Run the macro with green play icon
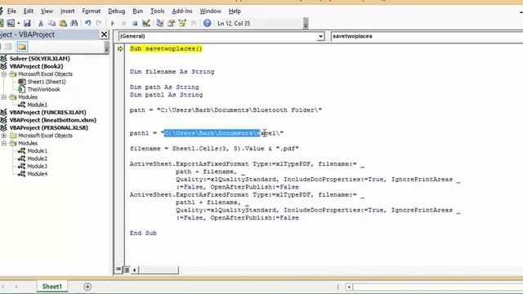The height and width of the screenshot is (294, 523). point(113,23)
